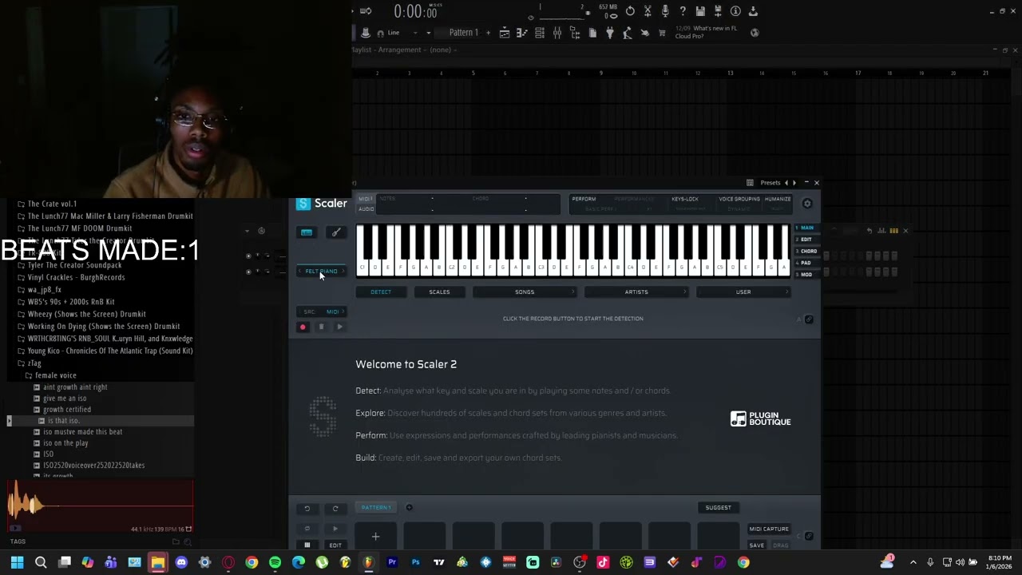Open the FELT PIANO instrument selector

pos(321,272)
